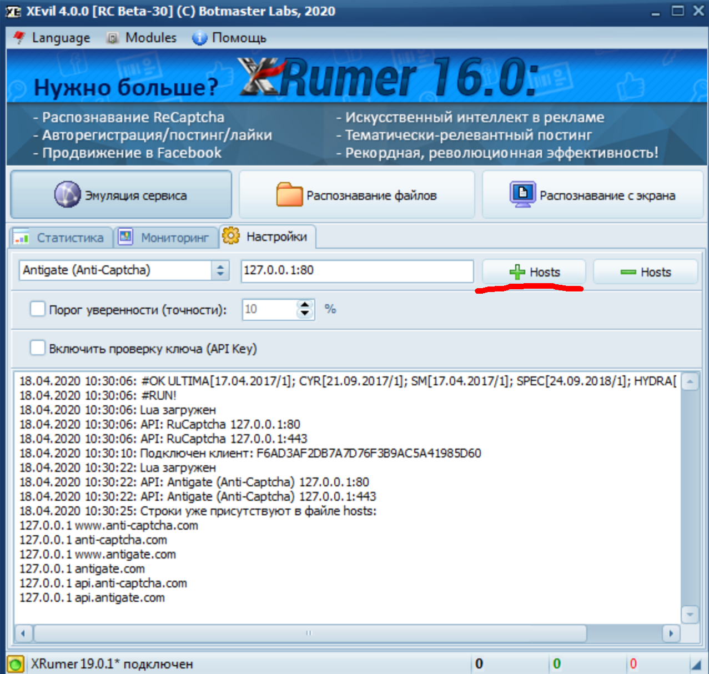Switch to the Мониторинг tab
This screenshot has height=674, width=709.
pos(167,238)
